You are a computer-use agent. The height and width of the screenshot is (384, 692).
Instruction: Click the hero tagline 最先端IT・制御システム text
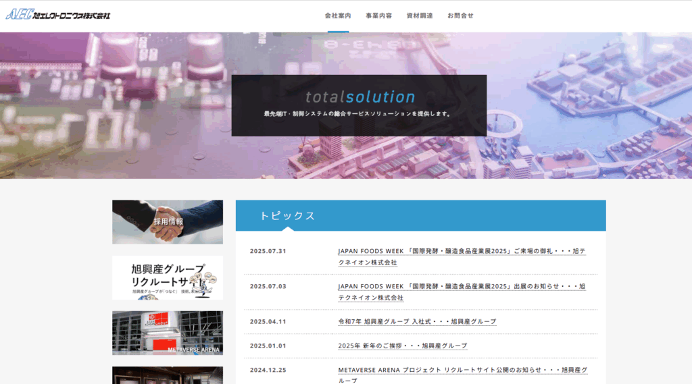(358, 114)
